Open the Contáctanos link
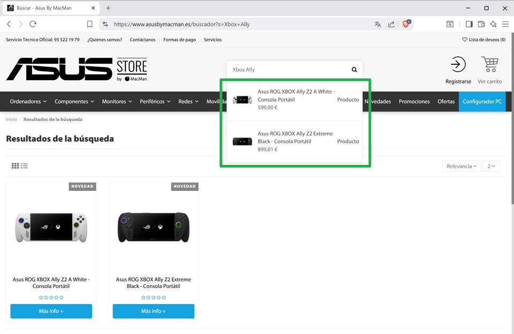Image resolution: width=514 pixels, height=334 pixels. [142, 40]
